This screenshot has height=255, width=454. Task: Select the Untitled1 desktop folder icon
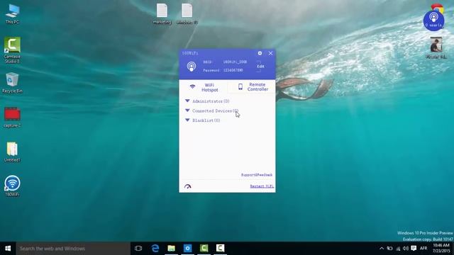pos(12,152)
